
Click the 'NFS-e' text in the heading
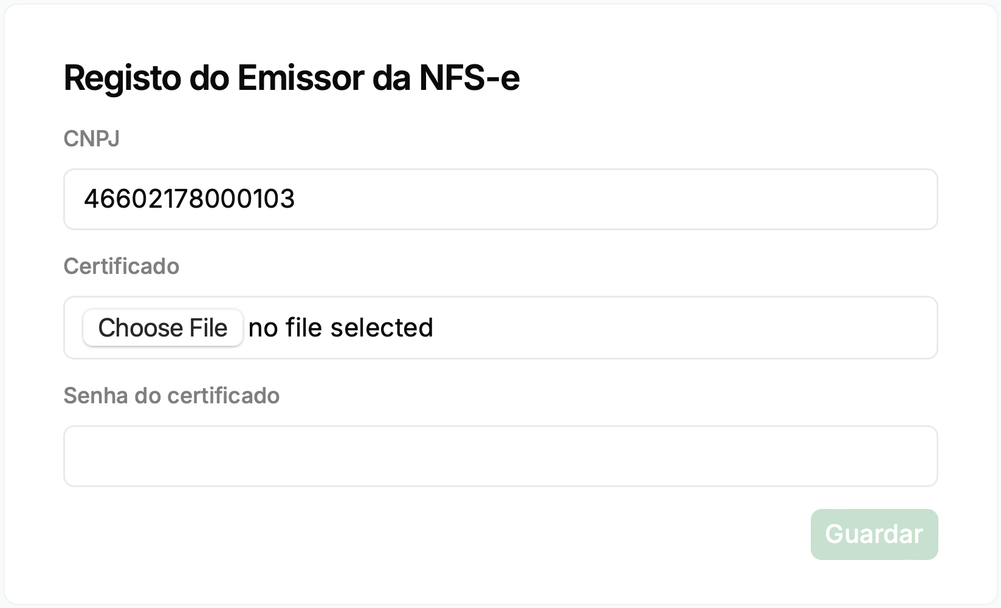point(469,78)
